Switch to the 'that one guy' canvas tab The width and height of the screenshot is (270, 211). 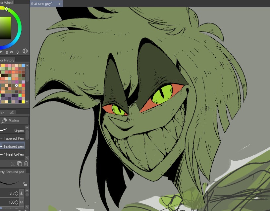click(x=41, y=4)
